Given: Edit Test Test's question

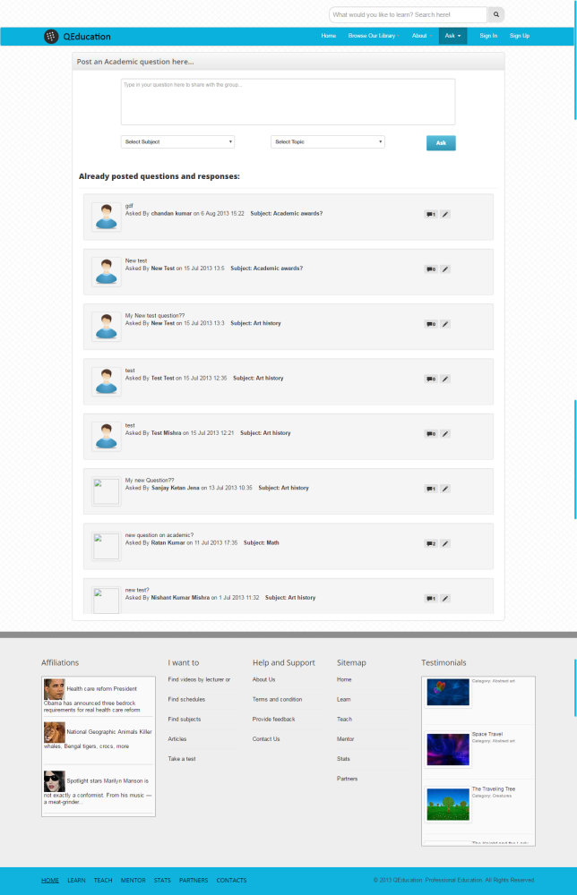Looking at the screenshot, I should pyautogui.click(x=445, y=379).
